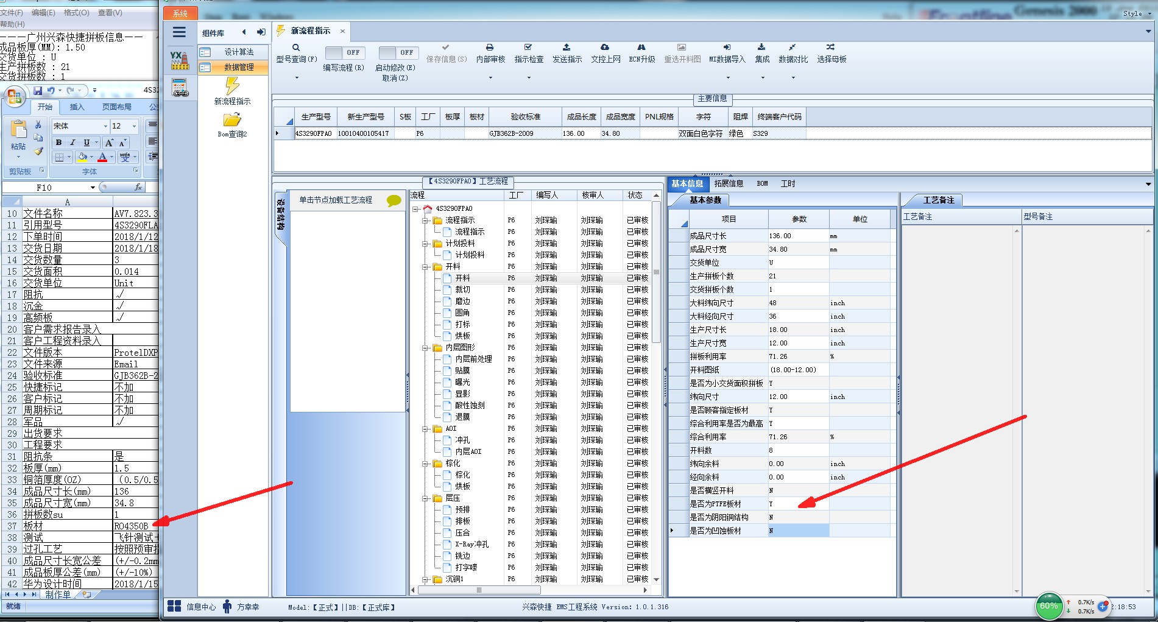The image size is (1158, 622).
Task: Cut with Excel scissors icon
Action: pyautogui.click(x=38, y=124)
